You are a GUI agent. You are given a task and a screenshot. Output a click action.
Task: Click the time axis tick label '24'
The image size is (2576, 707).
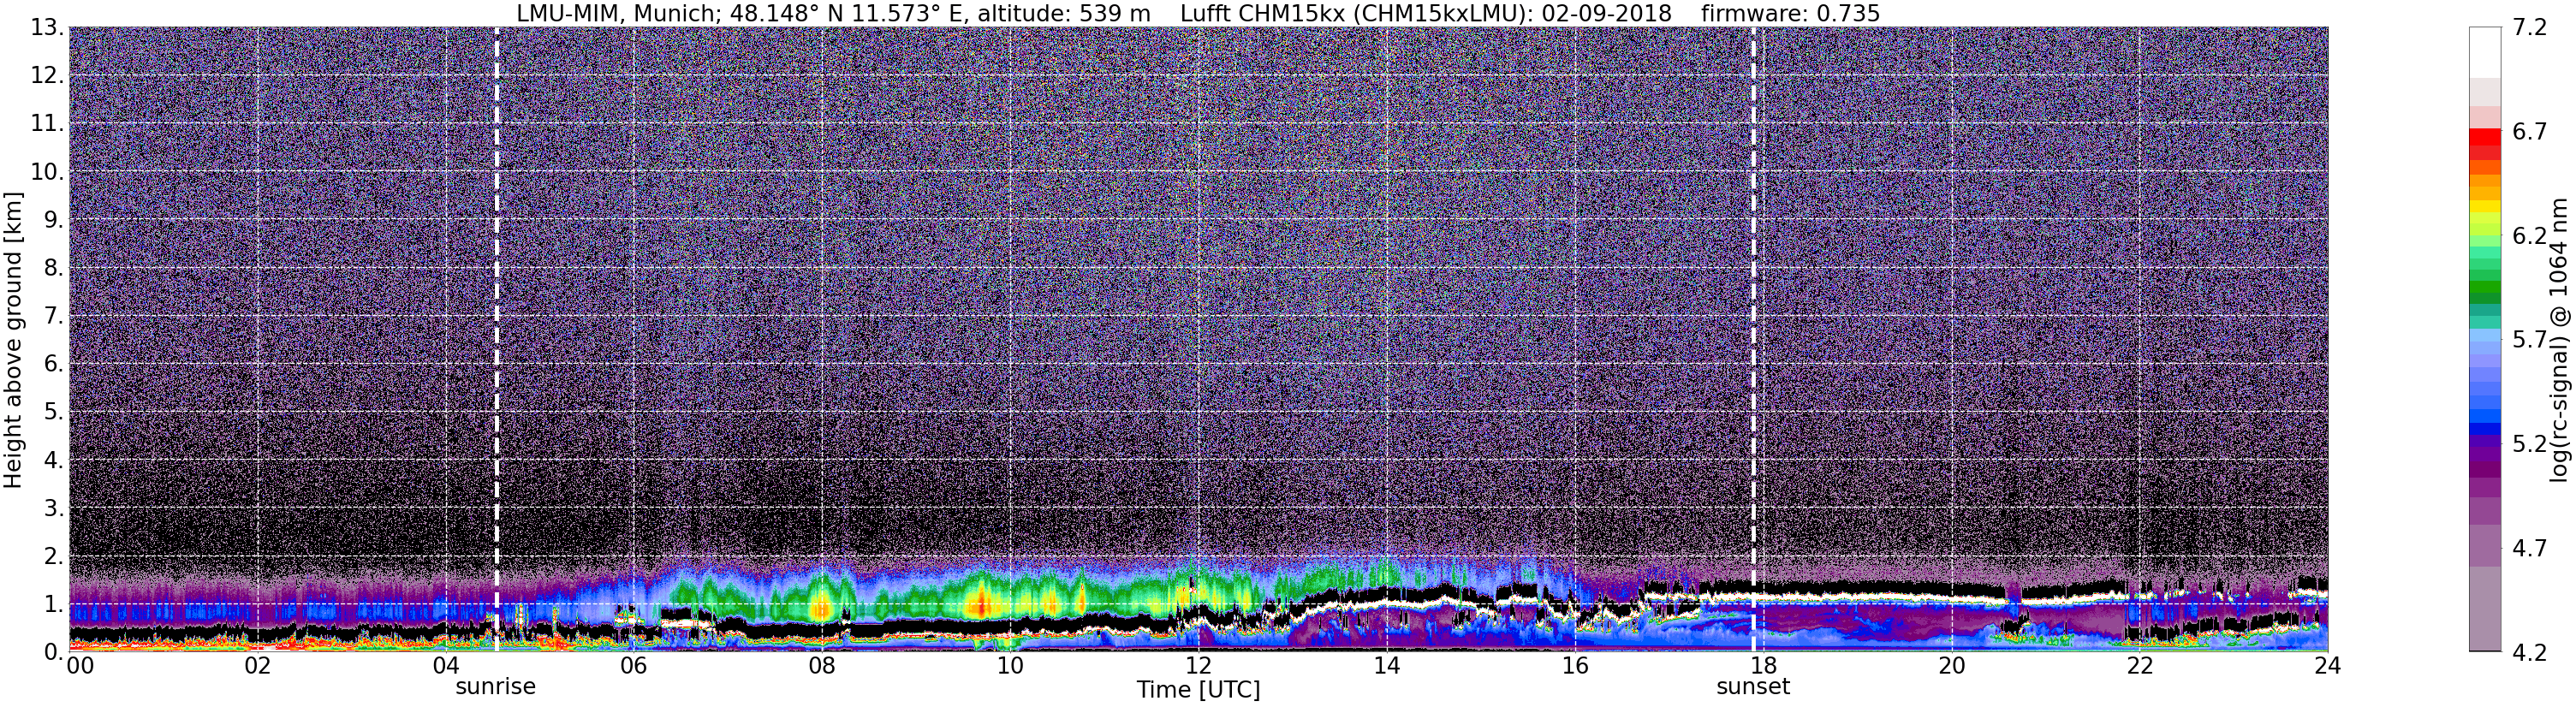pos(2327,666)
